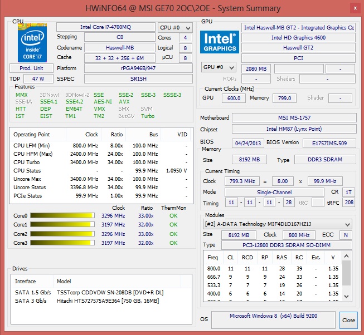Click the module Clock 800 MHz field
364x335 pixels.
(299, 235)
